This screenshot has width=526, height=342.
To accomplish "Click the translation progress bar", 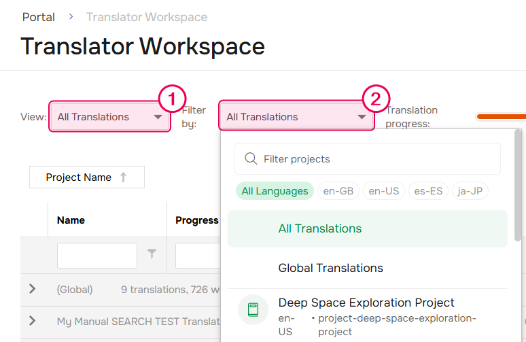I will 501,116.
